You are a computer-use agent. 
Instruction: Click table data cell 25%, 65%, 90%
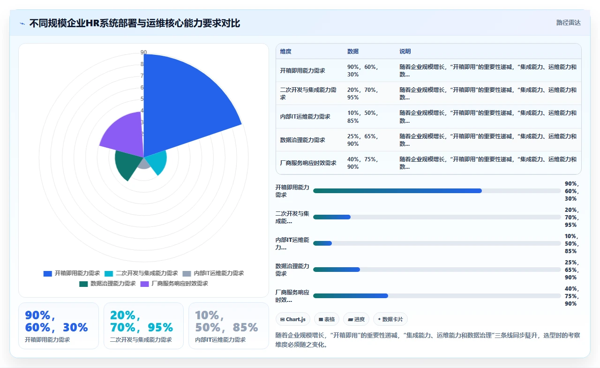369,140
